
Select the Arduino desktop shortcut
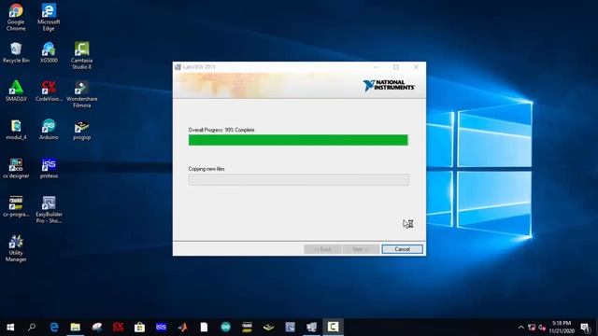(x=49, y=130)
